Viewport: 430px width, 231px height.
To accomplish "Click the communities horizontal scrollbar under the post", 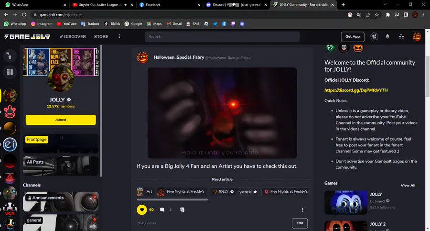I will click(x=172, y=200).
